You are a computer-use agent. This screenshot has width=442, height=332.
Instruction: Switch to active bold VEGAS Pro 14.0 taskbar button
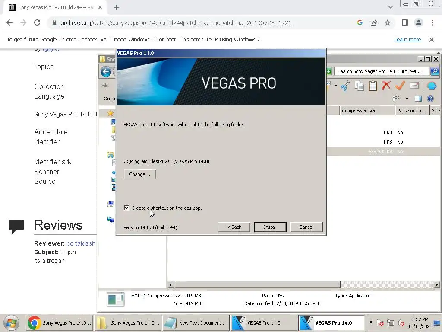pyautogui.click(x=331, y=322)
